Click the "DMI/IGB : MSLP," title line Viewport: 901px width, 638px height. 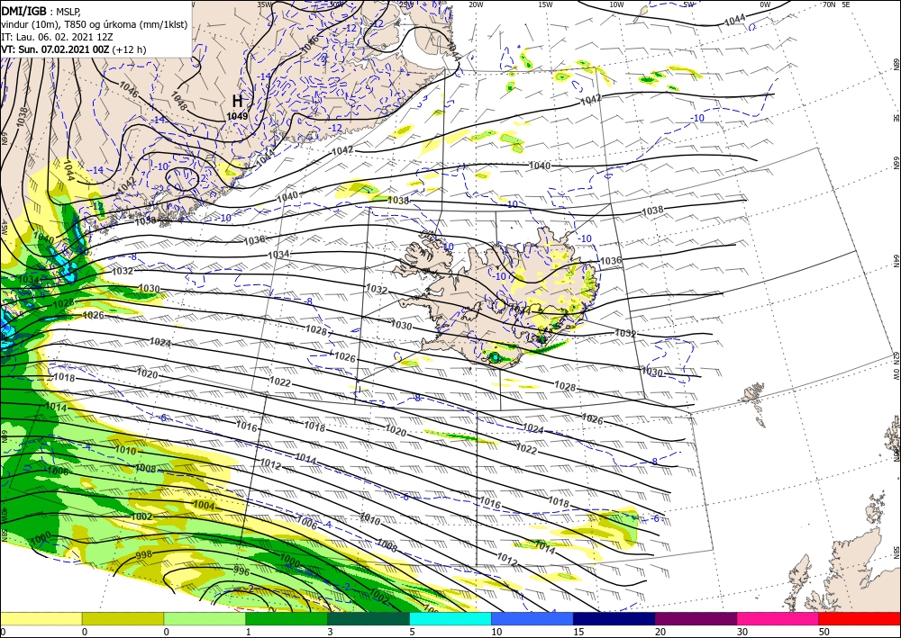tap(41, 11)
